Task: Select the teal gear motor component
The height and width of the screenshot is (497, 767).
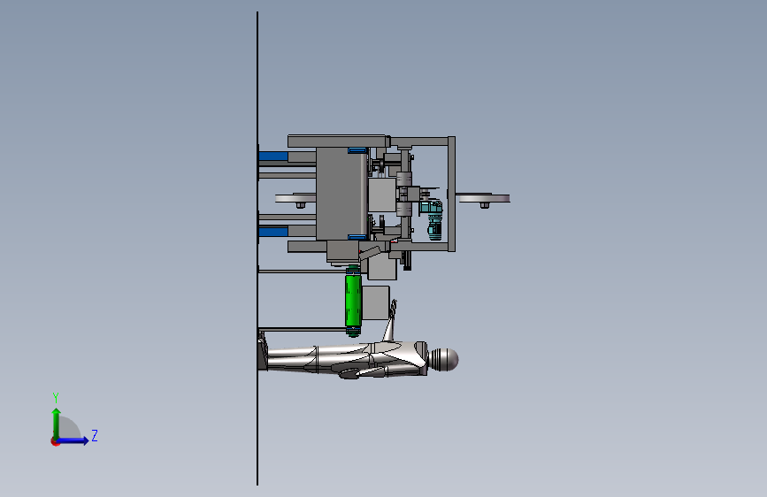Action: point(432,219)
